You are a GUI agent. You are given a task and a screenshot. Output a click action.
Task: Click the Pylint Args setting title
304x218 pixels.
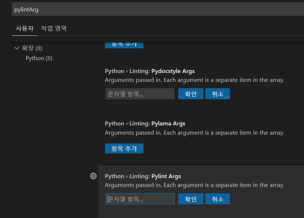(143, 176)
